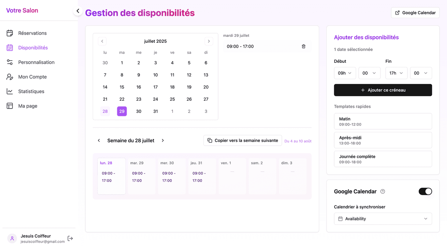This screenshot has width=447, height=252.
Task: Open the start hour dropdown 09h
Action: pyautogui.click(x=345, y=73)
